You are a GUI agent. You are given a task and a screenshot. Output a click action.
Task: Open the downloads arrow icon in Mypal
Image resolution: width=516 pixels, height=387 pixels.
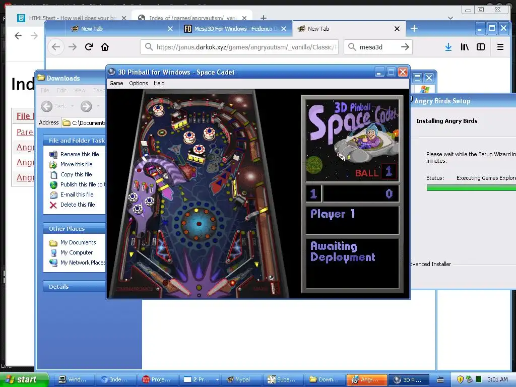[x=448, y=47]
